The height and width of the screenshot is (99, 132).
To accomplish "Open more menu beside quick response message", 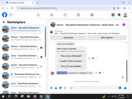I will [97, 58].
